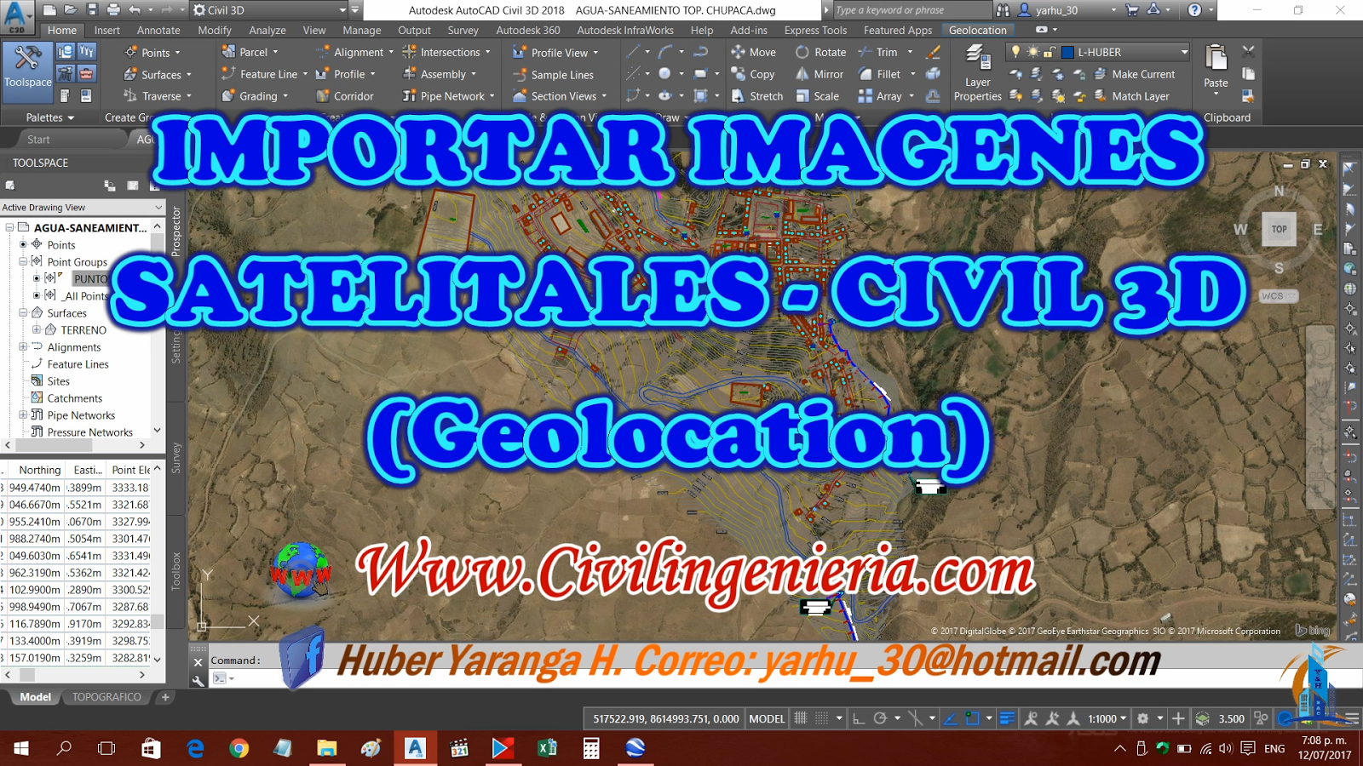Select the Scale tool

[x=818, y=96]
